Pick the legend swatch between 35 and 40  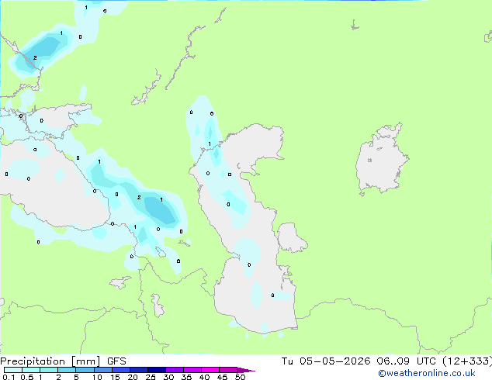coord(192,370)
